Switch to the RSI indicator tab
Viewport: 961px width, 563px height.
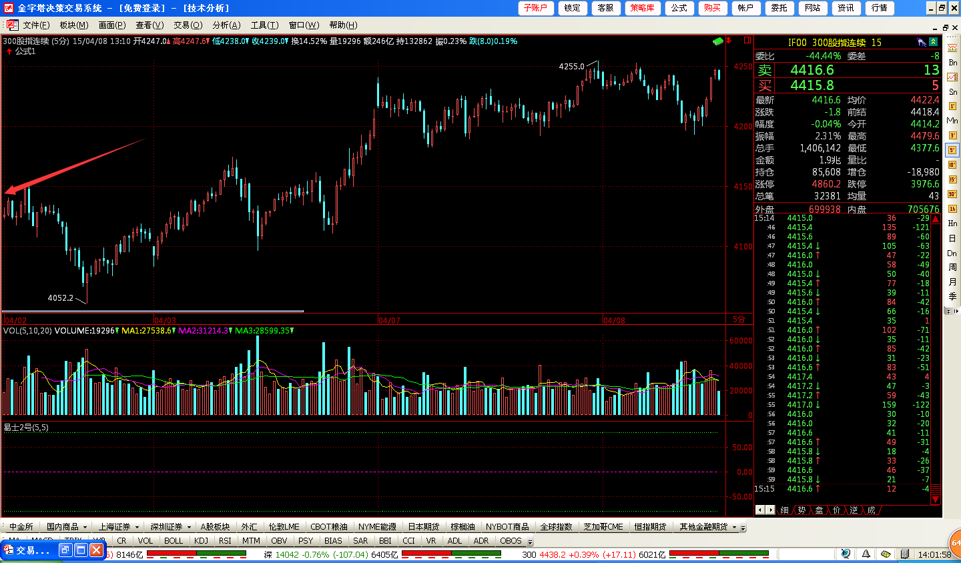(225, 541)
